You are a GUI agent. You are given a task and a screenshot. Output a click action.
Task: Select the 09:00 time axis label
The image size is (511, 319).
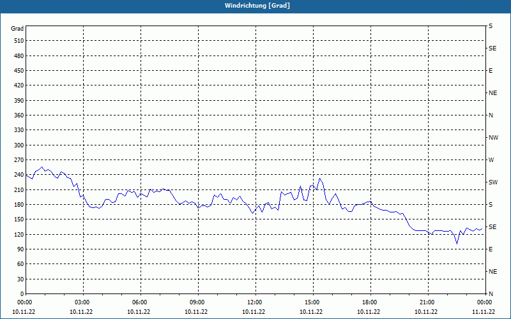click(197, 302)
